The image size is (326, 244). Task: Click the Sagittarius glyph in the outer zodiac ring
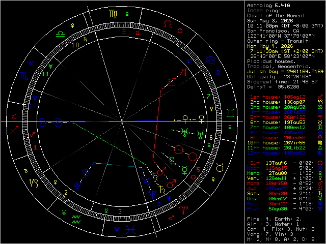click(x=14, y=130)
